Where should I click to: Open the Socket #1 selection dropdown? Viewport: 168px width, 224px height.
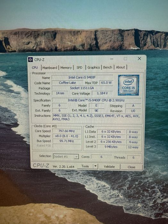point(66,156)
